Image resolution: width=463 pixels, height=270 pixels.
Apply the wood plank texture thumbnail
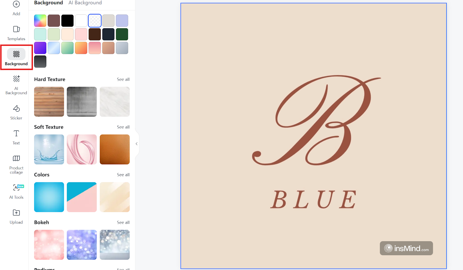49,102
